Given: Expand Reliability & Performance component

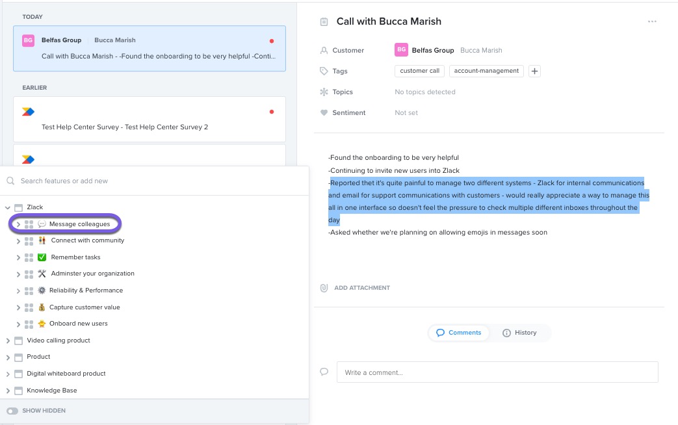Looking at the screenshot, I should 18,291.
